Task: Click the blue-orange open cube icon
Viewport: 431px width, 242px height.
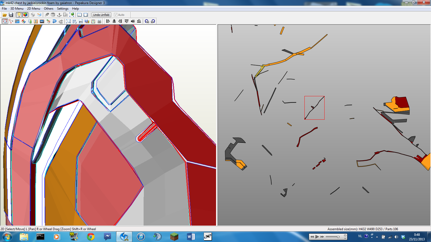Action: coord(39,15)
